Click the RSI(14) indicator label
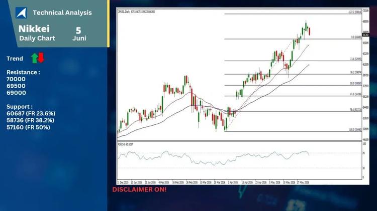Image resolution: width=377 pixels, height=211 pixels. click(126, 144)
